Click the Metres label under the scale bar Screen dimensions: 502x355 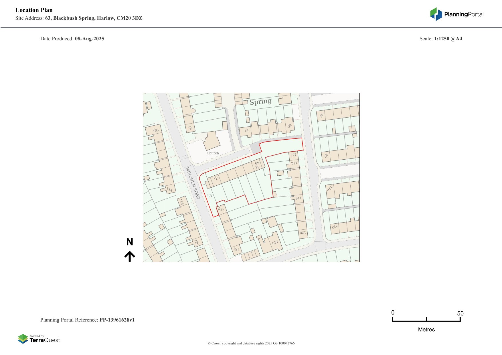pyautogui.click(x=426, y=329)
